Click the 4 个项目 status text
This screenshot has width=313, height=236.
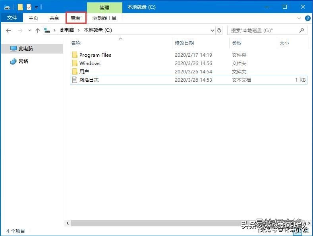pos(15,231)
